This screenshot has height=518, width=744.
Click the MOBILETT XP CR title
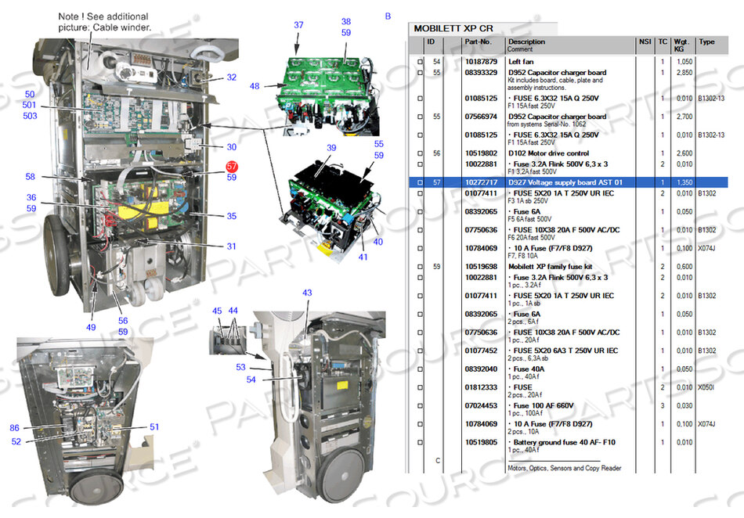[453, 29]
